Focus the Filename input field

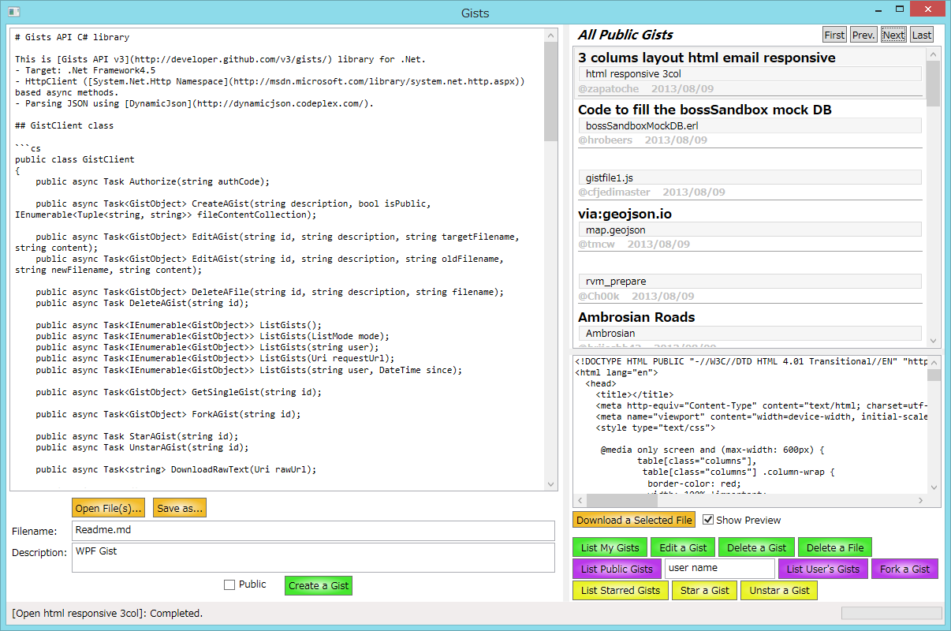pyautogui.click(x=313, y=530)
